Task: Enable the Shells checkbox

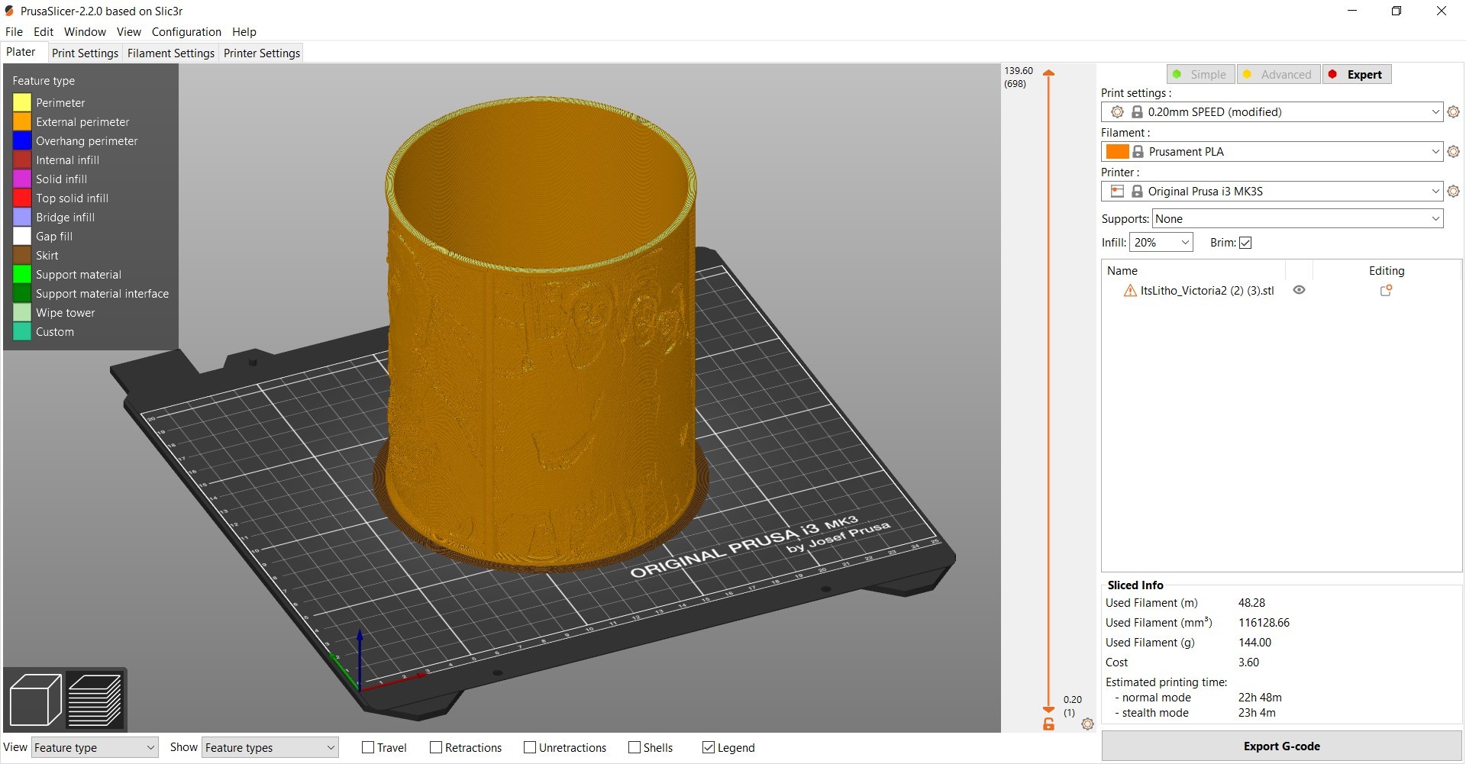Action: click(635, 748)
